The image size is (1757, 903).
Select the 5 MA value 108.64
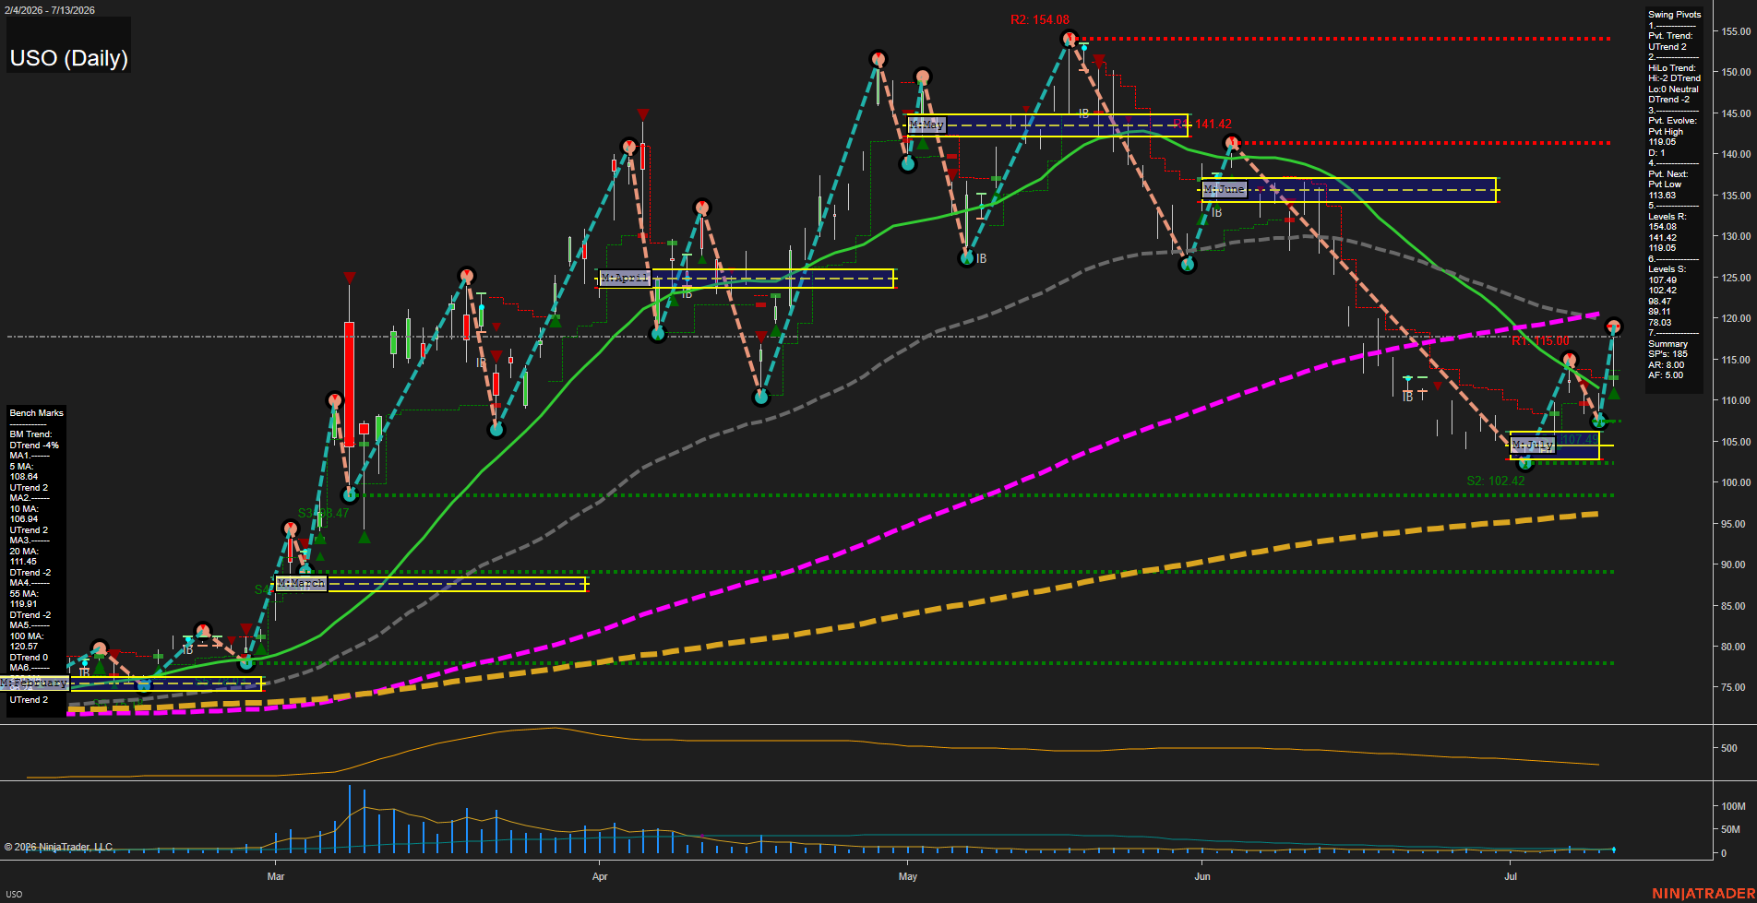(x=23, y=477)
